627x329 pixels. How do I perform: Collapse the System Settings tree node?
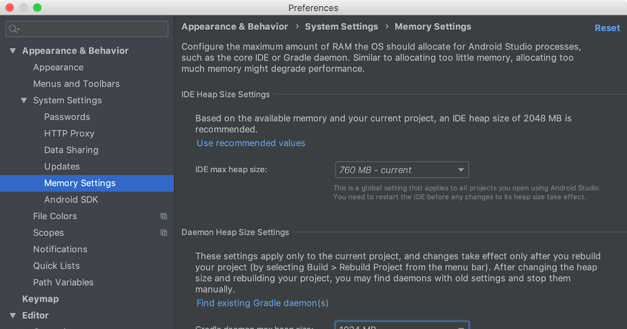[x=24, y=100]
